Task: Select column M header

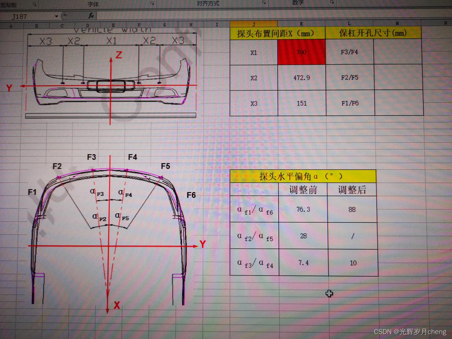Action: point(397,23)
